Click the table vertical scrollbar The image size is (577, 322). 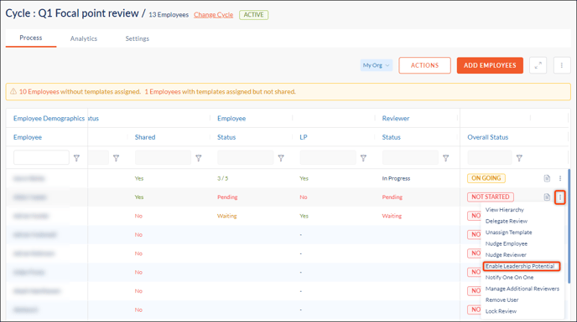point(569,226)
